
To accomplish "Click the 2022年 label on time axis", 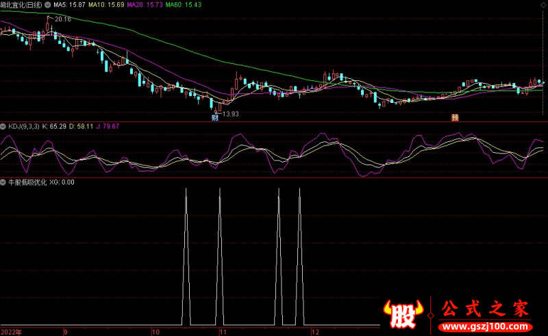I will (12, 331).
